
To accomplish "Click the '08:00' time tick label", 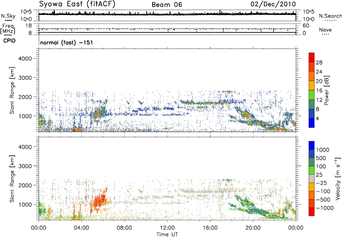I will [124, 228].
